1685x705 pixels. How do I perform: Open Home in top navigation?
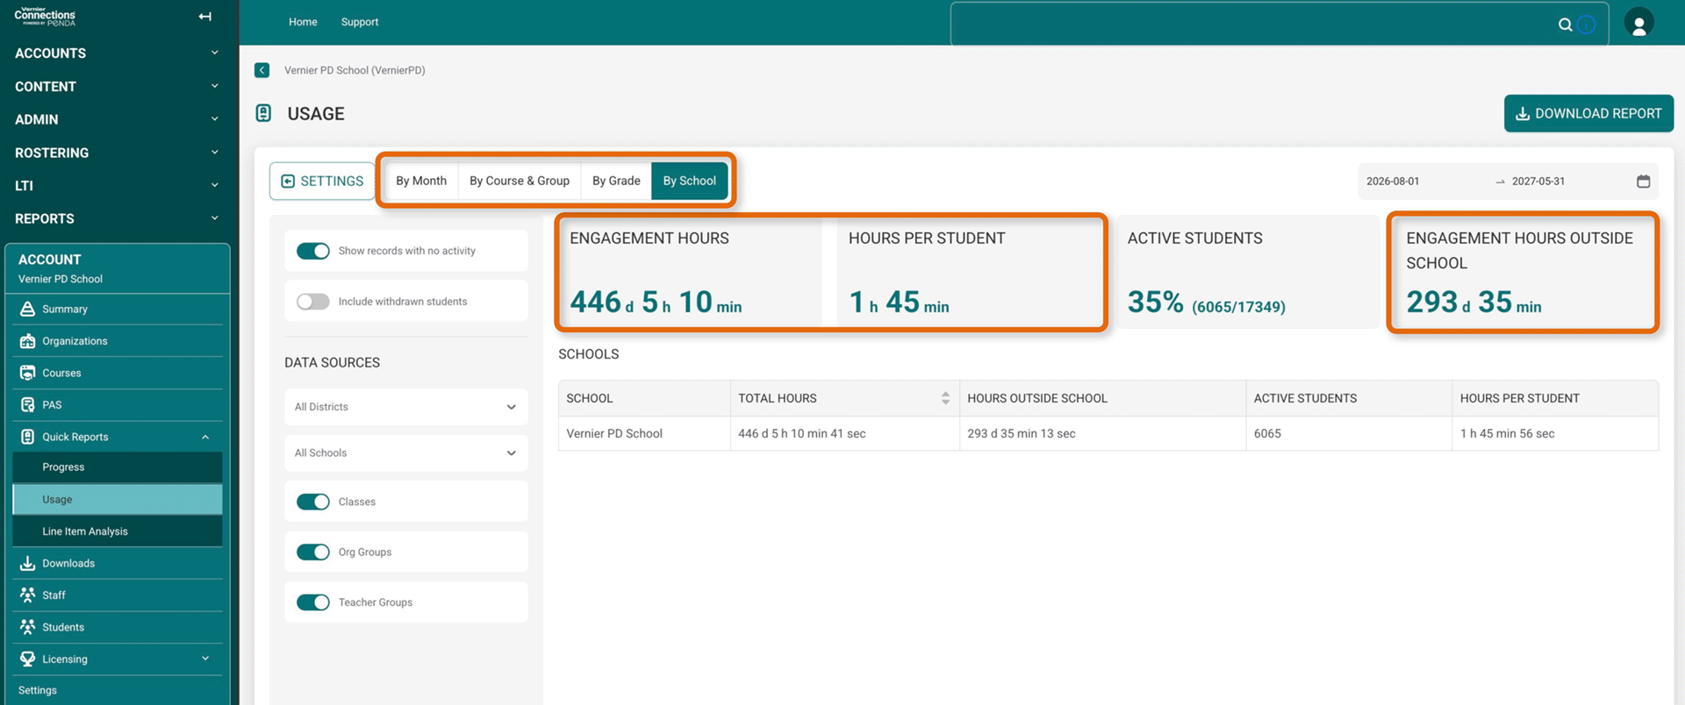click(x=303, y=22)
